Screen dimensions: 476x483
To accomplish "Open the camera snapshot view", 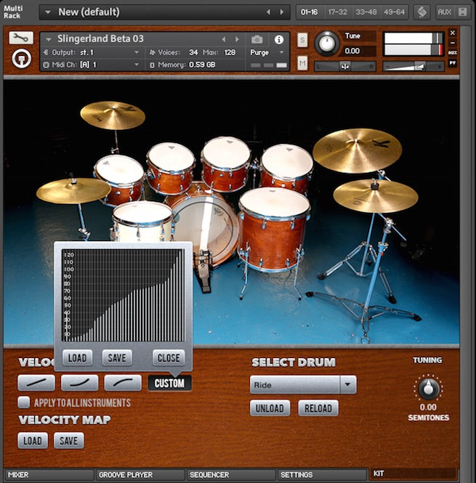I will click(x=257, y=39).
